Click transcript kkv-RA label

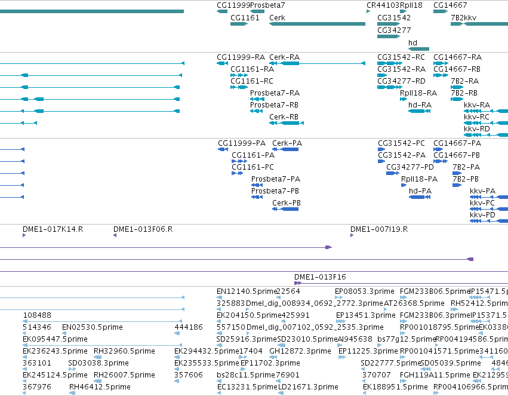coord(477,105)
